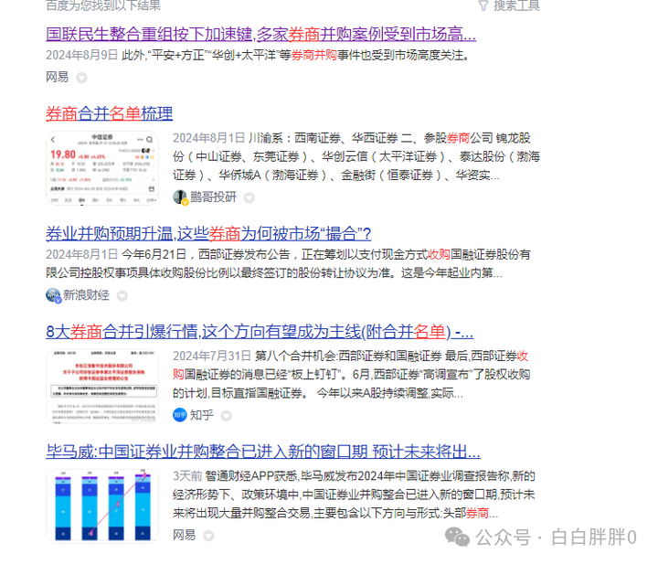Click the 鹏哥投研 source name
Image resolution: width=658 pixels, height=564 pixels.
(x=213, y=197)
